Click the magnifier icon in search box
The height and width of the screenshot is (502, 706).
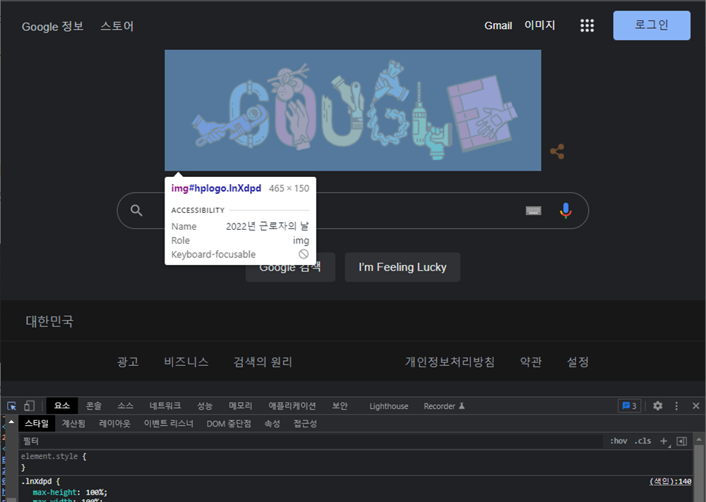pyautogui.click(x=136, y=211)
